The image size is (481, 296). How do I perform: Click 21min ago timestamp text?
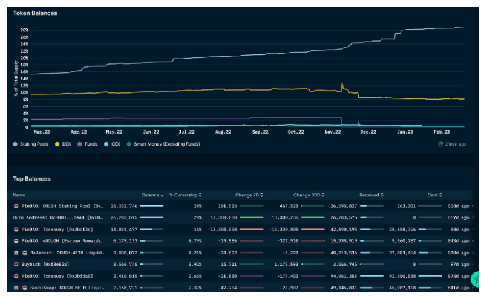[x=456, y=144]
